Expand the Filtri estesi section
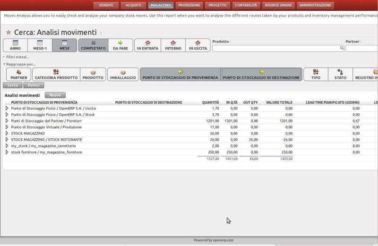The height and width of the screenshot is (246, 378). (x=16, y=57)
